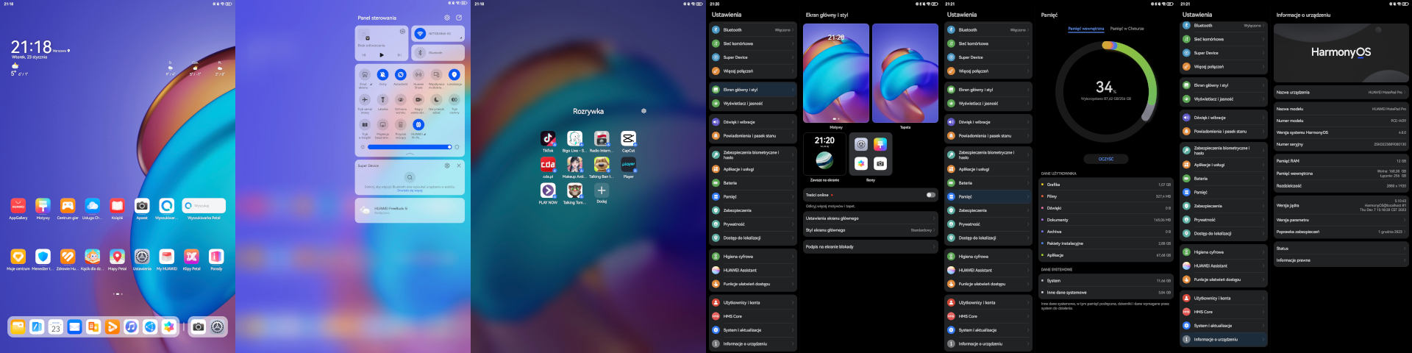Open the AppGallery app on home screen
Image resolution: width=1412 pixels, height=353 pixels.
click(x=18, y=206)
